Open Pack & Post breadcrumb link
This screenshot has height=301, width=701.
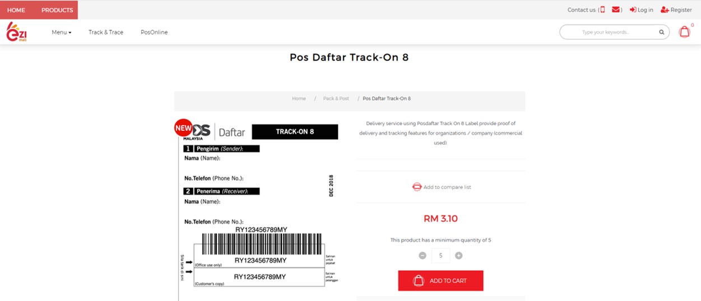tap(336, 98)
